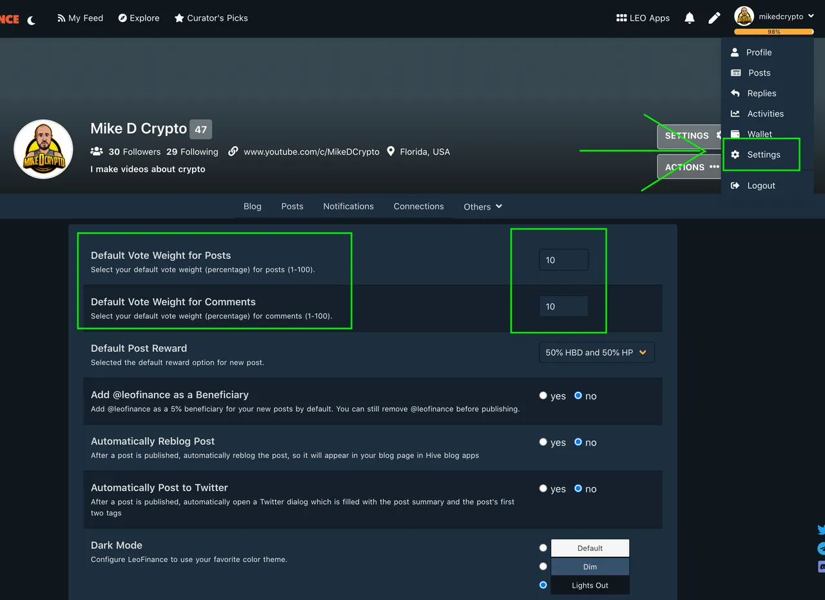The width and height of the screenshot is (825, 600).
Task: Open the www.youtube.com/c/MikeDCrypto link
Action: click(311, 151)
